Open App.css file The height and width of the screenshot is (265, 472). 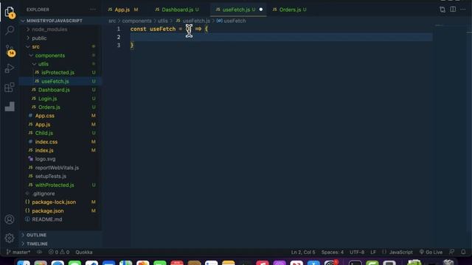[45, 116]
